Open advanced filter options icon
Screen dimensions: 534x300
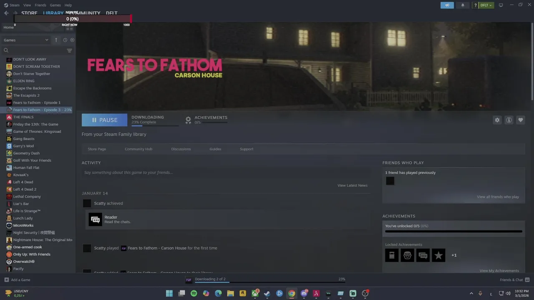click(69, 50)
